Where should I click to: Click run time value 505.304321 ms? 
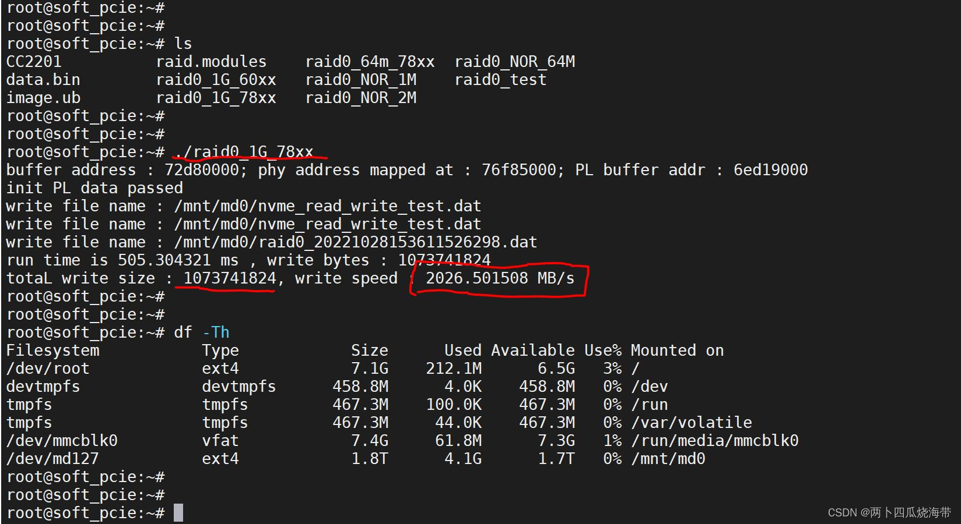(x=178, y=260)
